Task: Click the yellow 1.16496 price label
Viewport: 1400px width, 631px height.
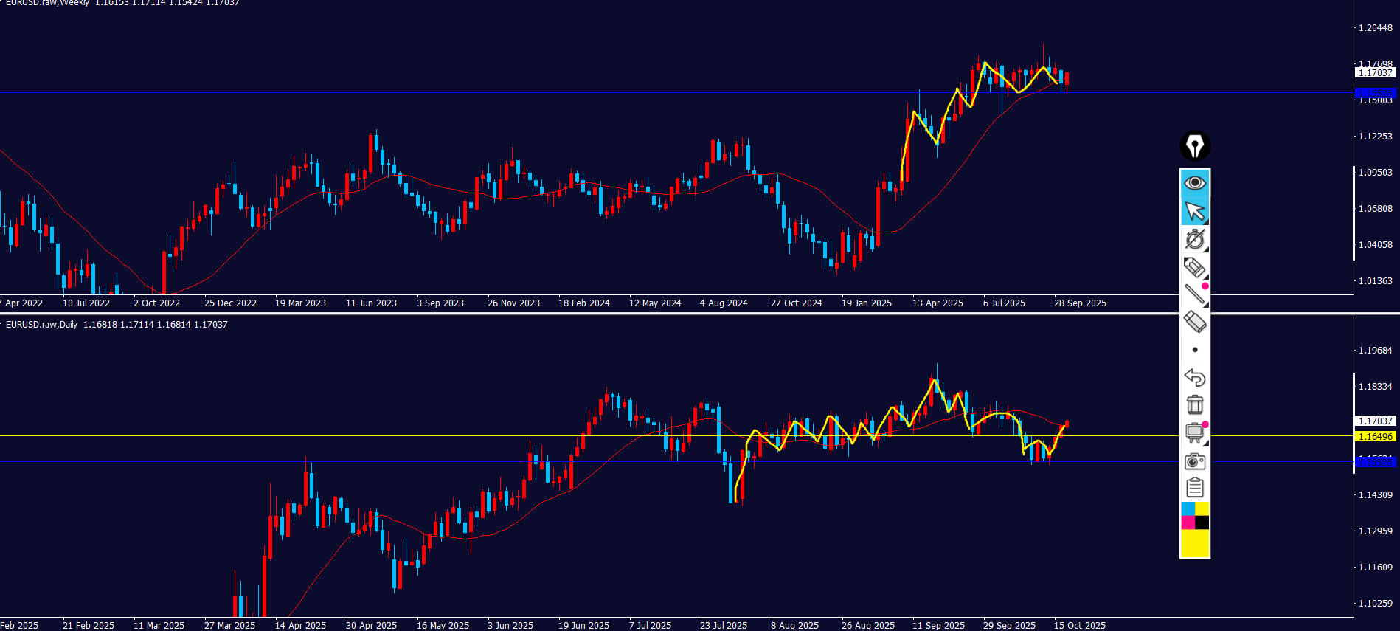Action: tap(1376, 436)
